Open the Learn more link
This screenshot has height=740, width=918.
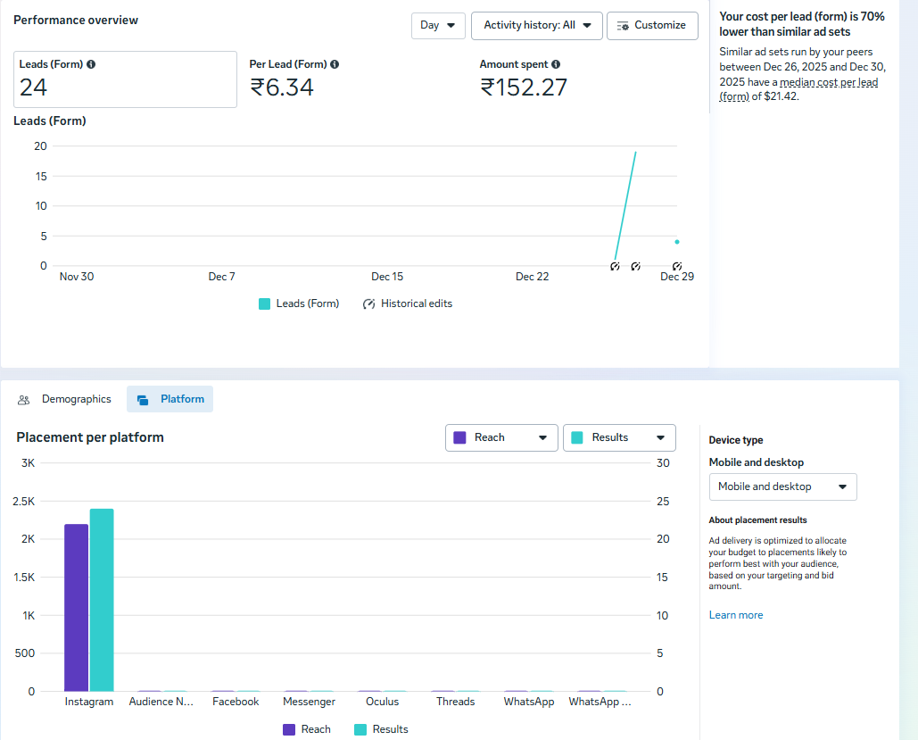pos(736,615)
